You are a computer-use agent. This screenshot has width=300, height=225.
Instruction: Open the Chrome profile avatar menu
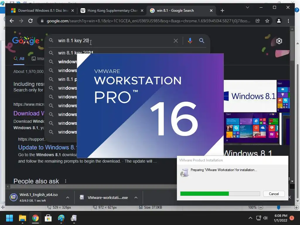[x=279, y=21]
